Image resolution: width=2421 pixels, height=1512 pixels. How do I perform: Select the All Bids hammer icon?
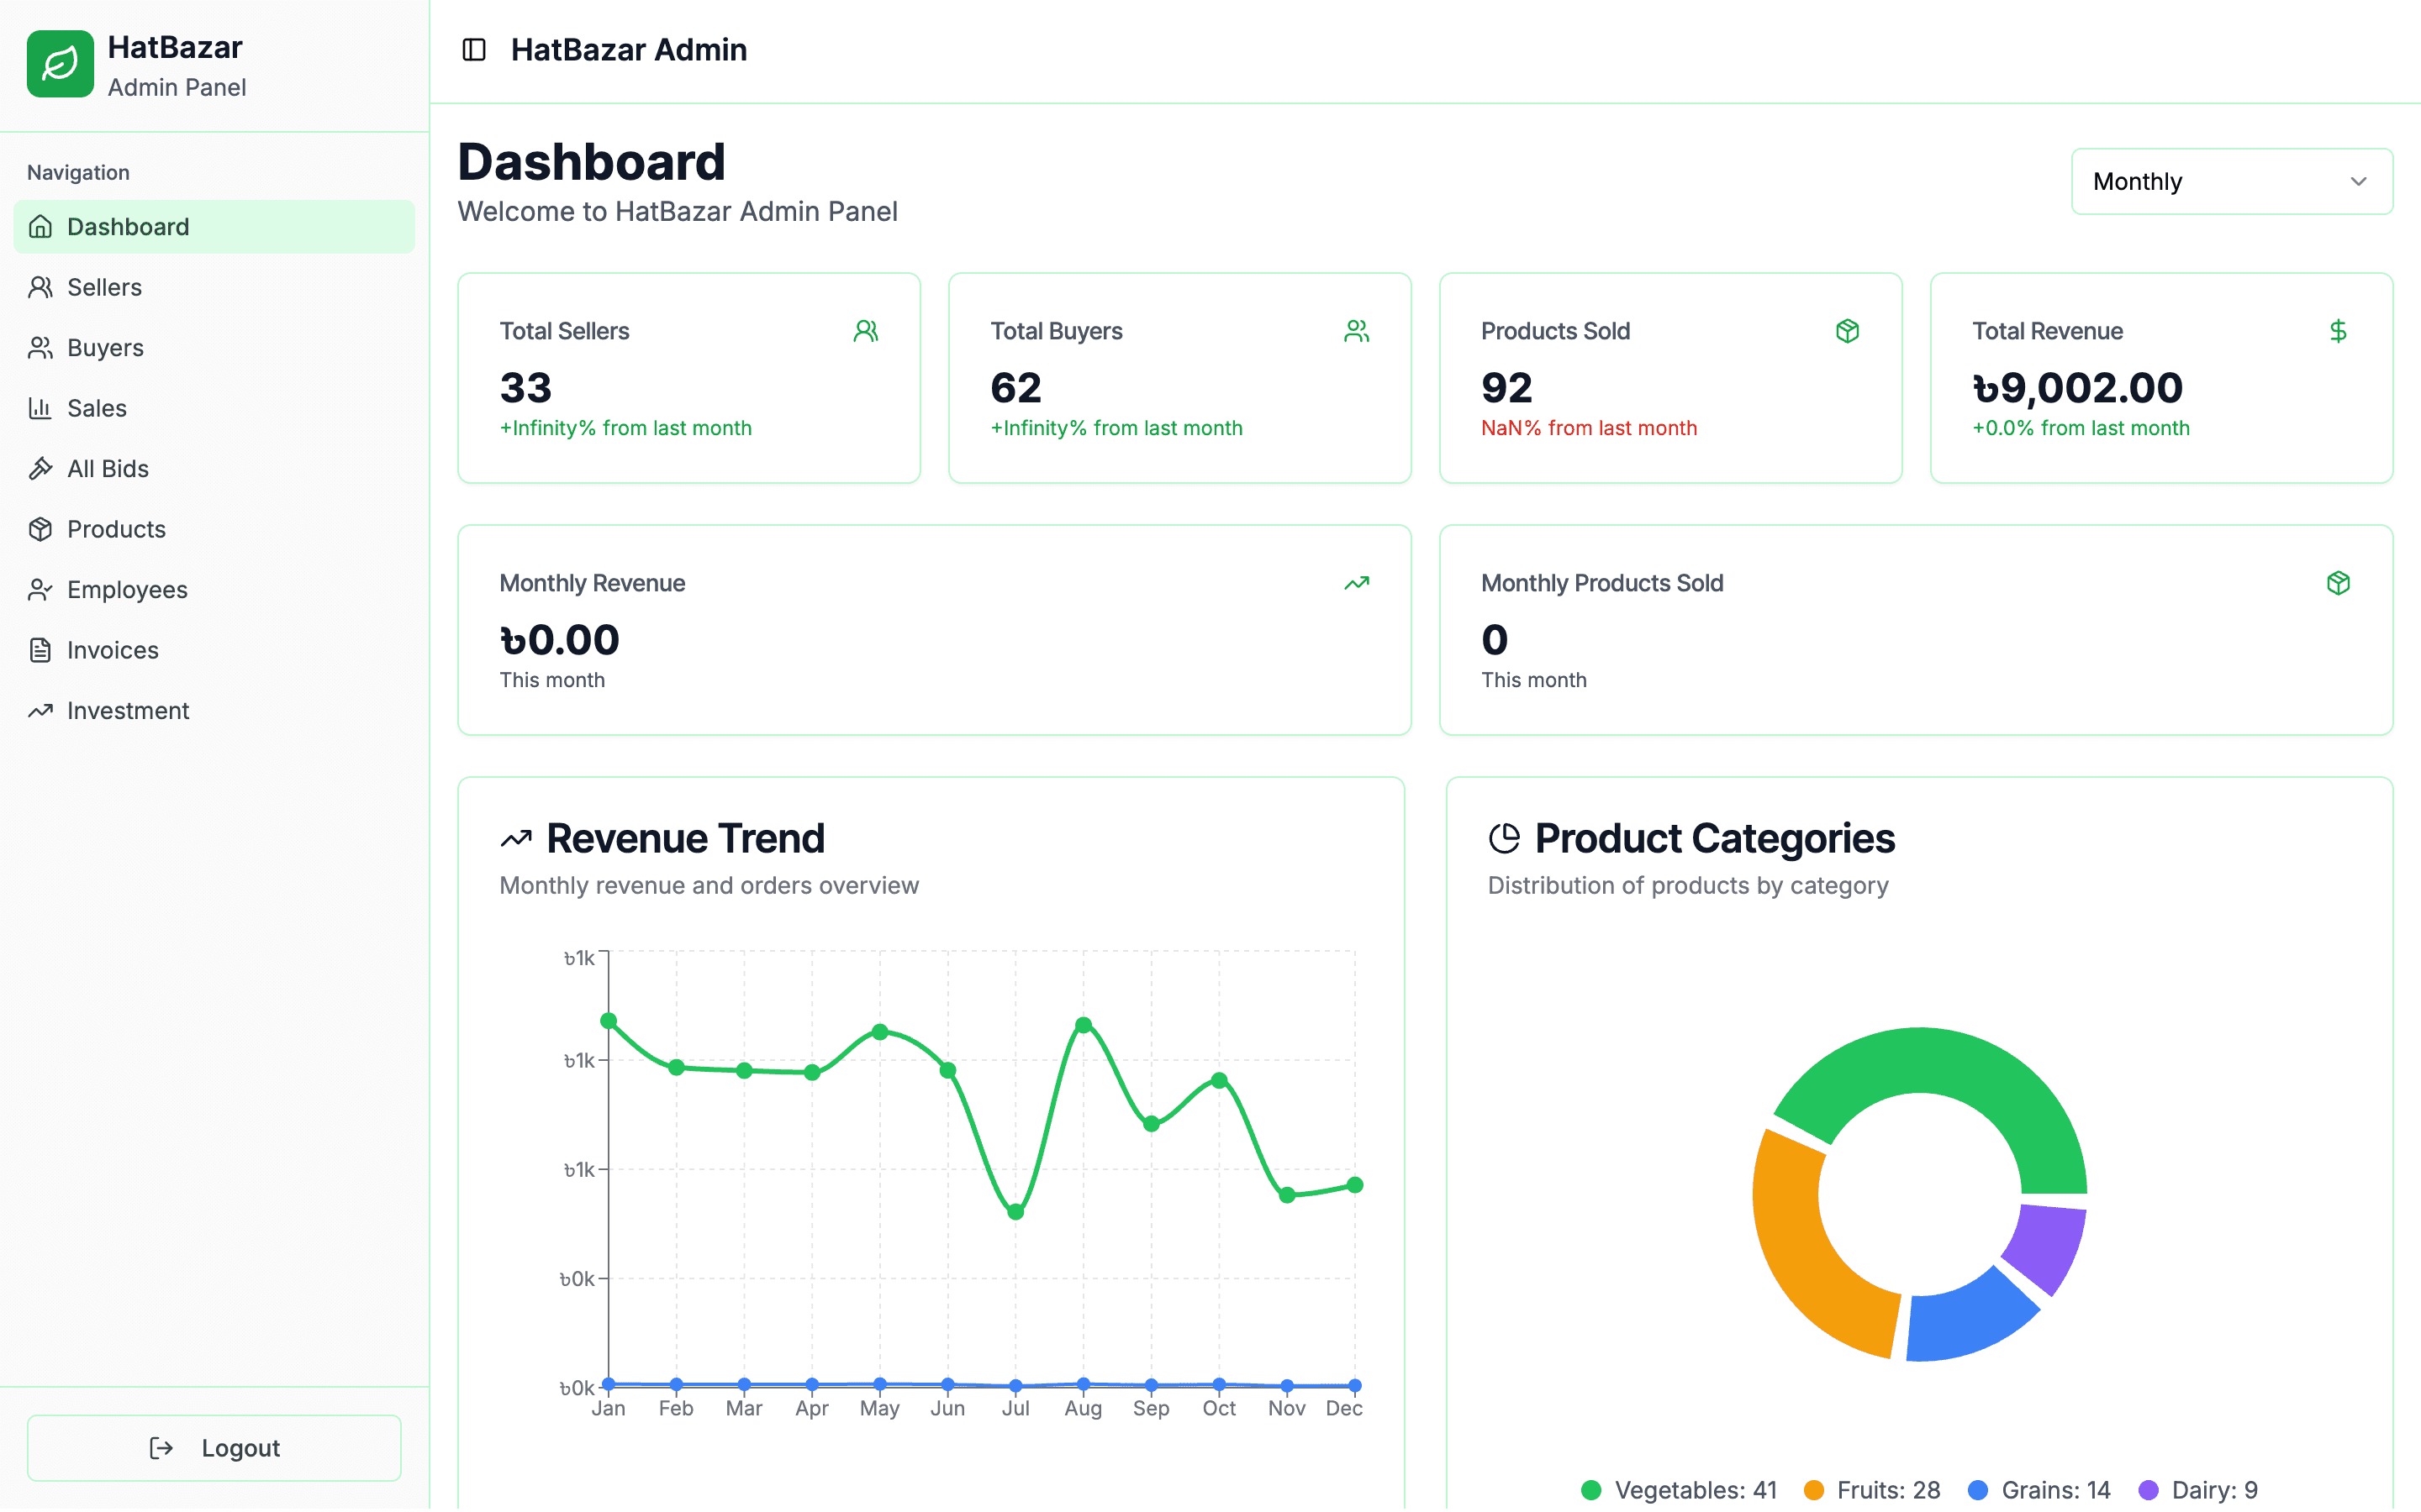pos(41,468)
